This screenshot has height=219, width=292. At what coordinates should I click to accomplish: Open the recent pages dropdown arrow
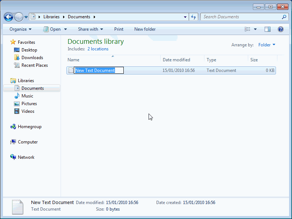pyautogui.click(x=26, y=17)
